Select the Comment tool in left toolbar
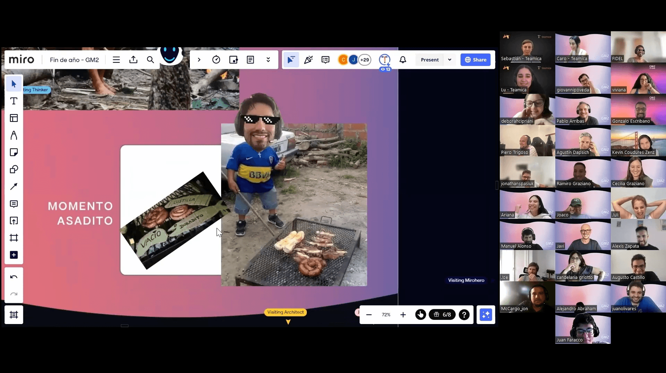Screen dimensions: 666x373 point(14,204)
